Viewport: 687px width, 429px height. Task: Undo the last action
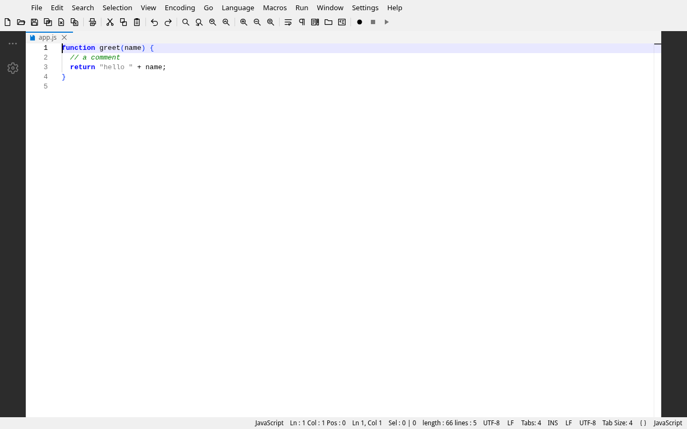pyautogui.click(x=155, y=22)
